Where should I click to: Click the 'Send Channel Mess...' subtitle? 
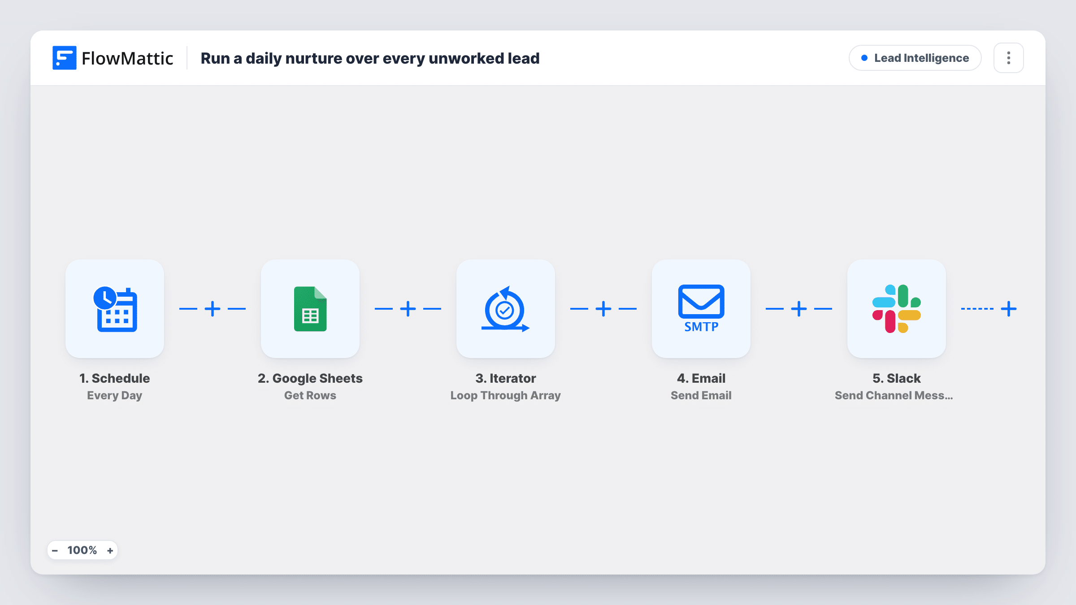point(894,395)
